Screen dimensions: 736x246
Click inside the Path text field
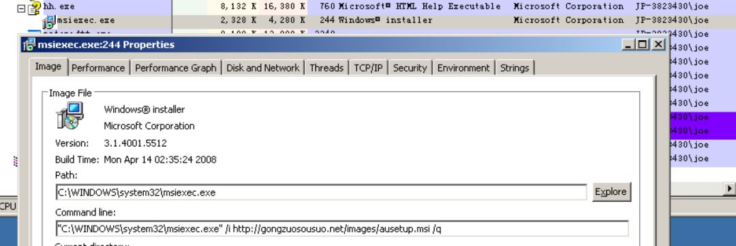321,192
